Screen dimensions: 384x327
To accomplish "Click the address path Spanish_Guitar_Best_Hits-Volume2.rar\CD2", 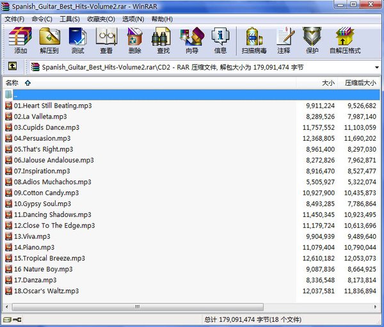I will coord(106,67).
